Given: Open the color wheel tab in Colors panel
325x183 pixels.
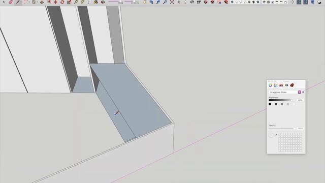Looking at the screenshot, I should tap(270, 85).
